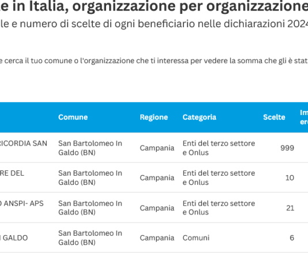
Task: Click Campania in the ICORDIA SAN row
Action: click(157, 148)
